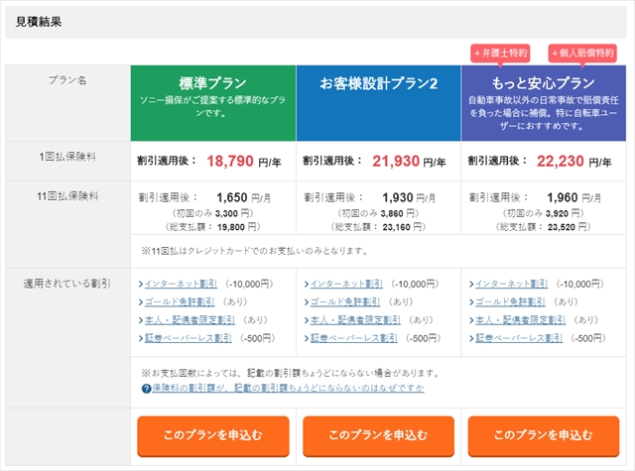Image resolution: width=635 pixels, height=471 pixels.
Task: Click the question mark help icon
Action: (146, 389)
